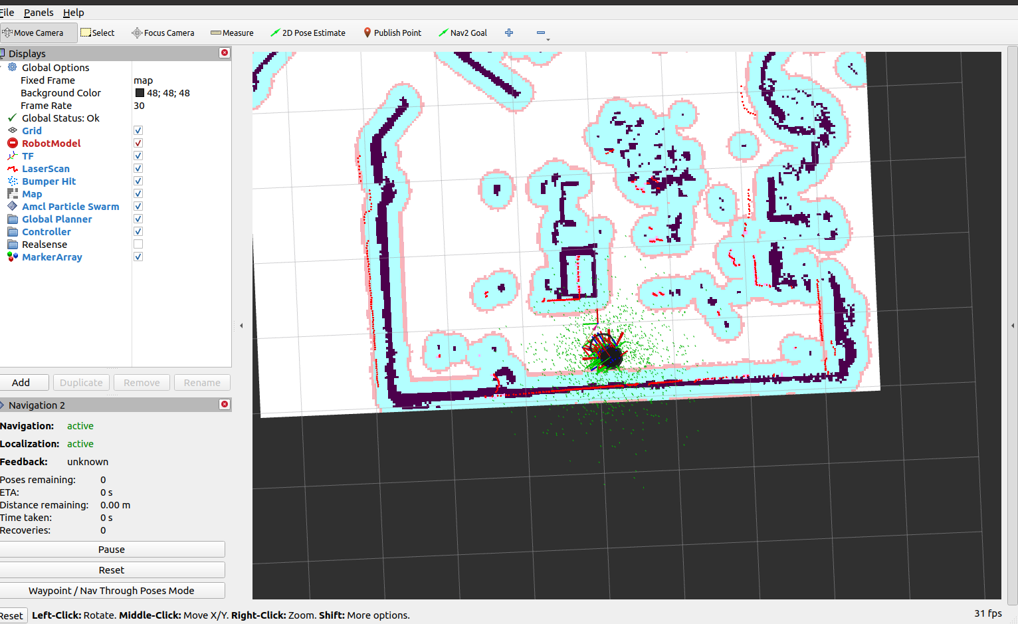Open the Measure tool
This screenshot has width=1018, height=624.
coord(232,32)
